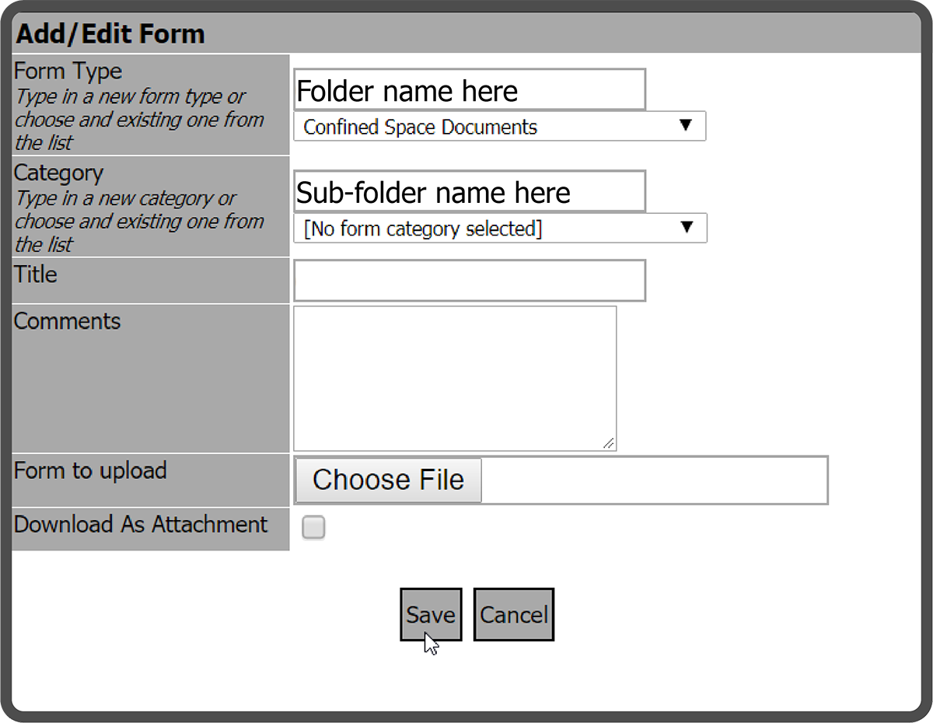The image size is (933, 723).
Task: Click the Sub-folder name here text field
Action: (469, 192)
